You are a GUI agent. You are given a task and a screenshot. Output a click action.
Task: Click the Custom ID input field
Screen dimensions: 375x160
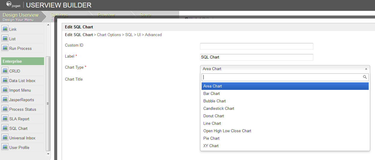coord(256,46)
